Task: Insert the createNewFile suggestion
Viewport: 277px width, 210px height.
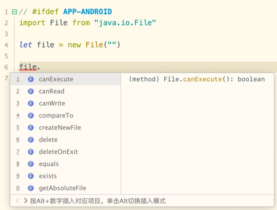Action: pyautogui.click(x=65, y=128)
